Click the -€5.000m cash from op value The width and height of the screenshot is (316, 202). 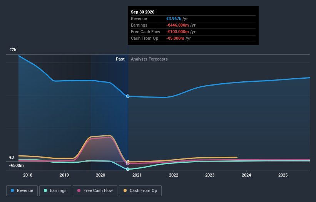coord(175,38)
